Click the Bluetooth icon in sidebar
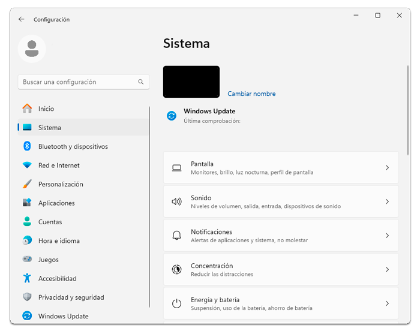The image size is (420, 331). (27, 146)
